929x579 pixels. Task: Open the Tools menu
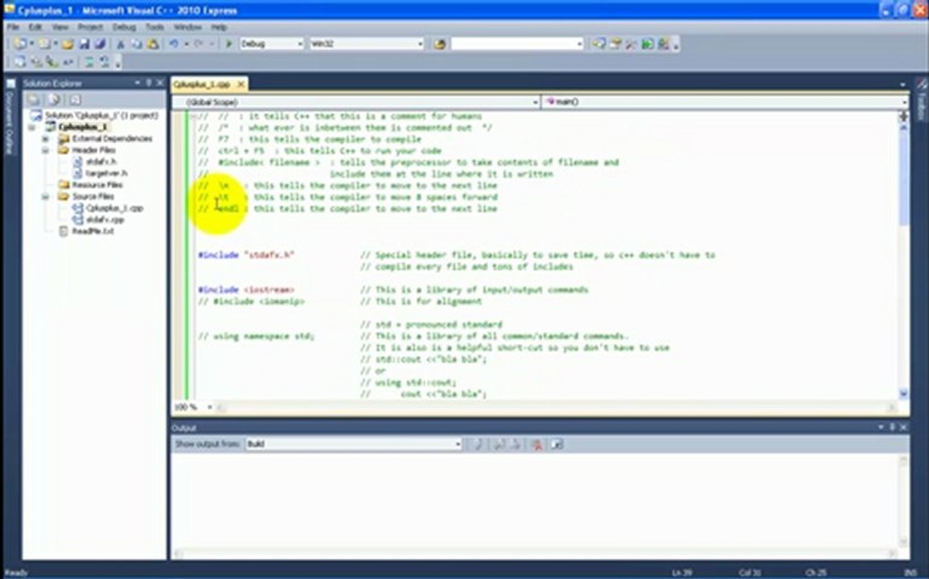pyautogui.click(x=154, y=27)
